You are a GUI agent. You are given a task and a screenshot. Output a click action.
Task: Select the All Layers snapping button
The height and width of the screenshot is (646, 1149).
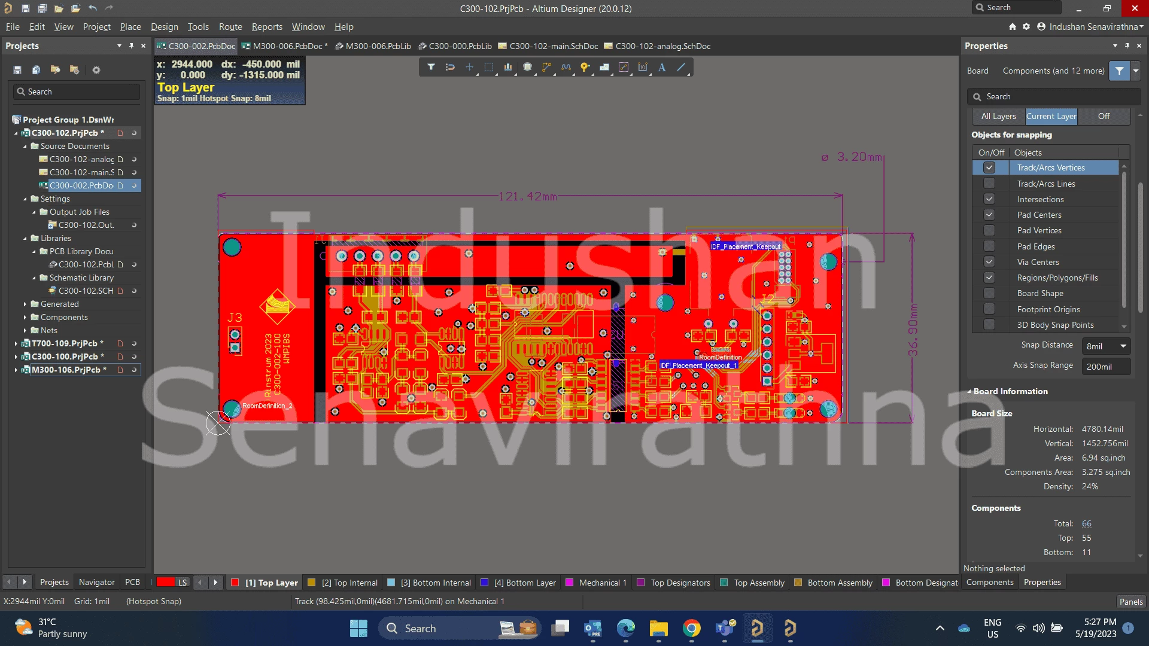click(x=998, y=117)
